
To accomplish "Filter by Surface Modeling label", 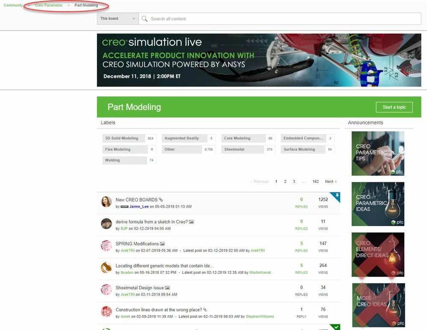I will pos(308,149).
